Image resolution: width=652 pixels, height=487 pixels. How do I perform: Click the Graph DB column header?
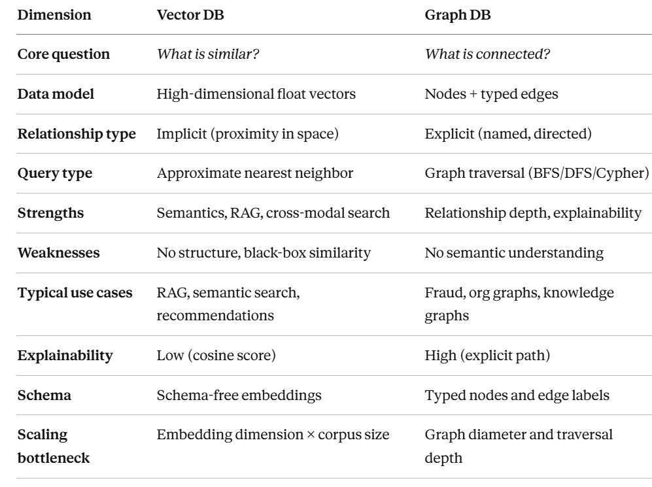pyautogui.click(x=457, y=15)
